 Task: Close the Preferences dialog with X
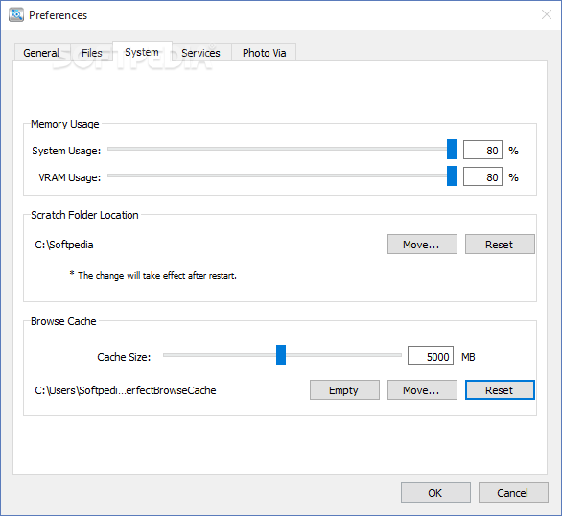click(547, 14)
